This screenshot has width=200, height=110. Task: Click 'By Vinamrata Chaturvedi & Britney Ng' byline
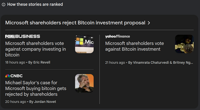click(x=161, y=62)
